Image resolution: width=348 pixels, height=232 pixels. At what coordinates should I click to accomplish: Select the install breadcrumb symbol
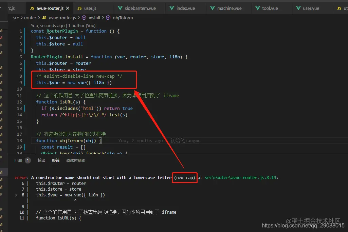coord(94,18)
